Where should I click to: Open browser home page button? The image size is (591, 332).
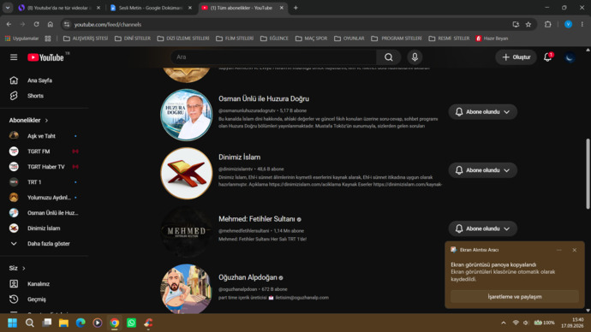51,24
